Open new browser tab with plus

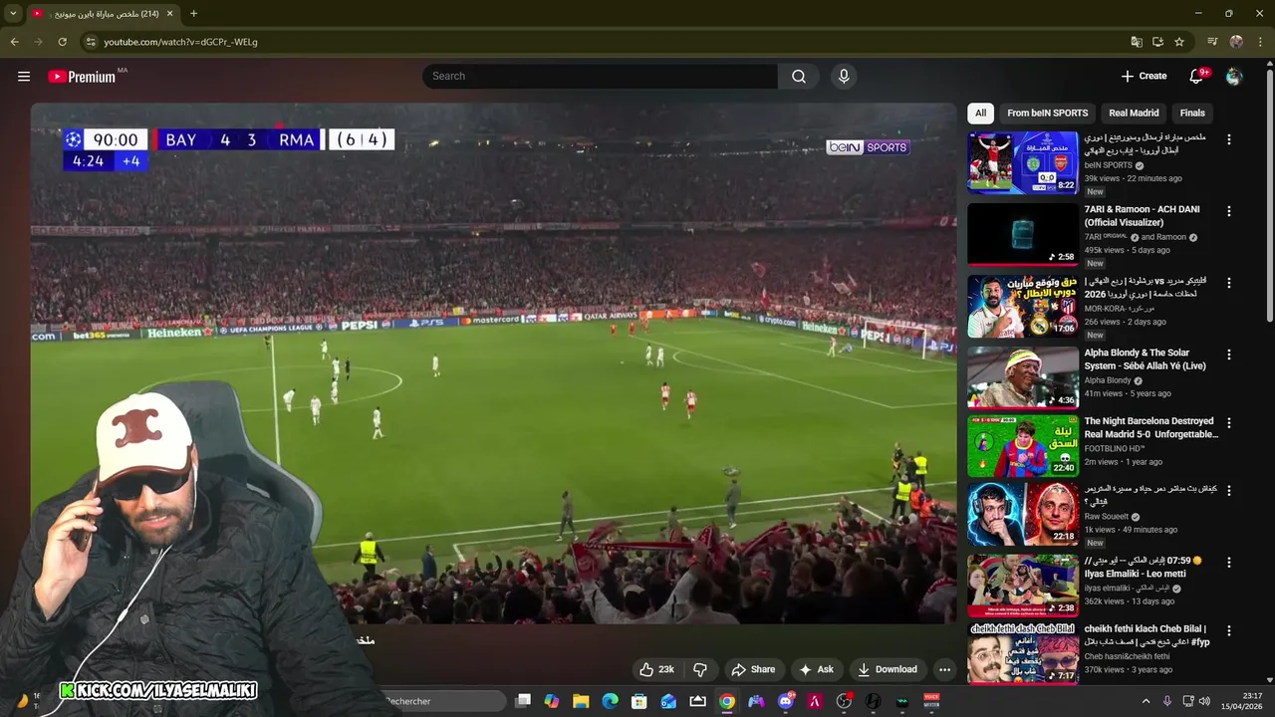(x=193, y=14)
